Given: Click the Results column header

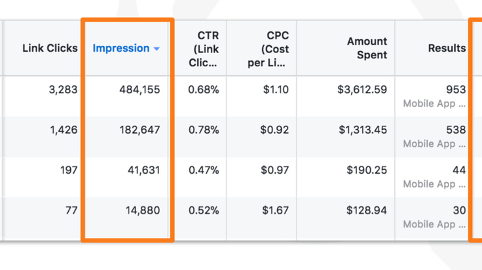Looking at the screenshot, I should tap(447, 48).
